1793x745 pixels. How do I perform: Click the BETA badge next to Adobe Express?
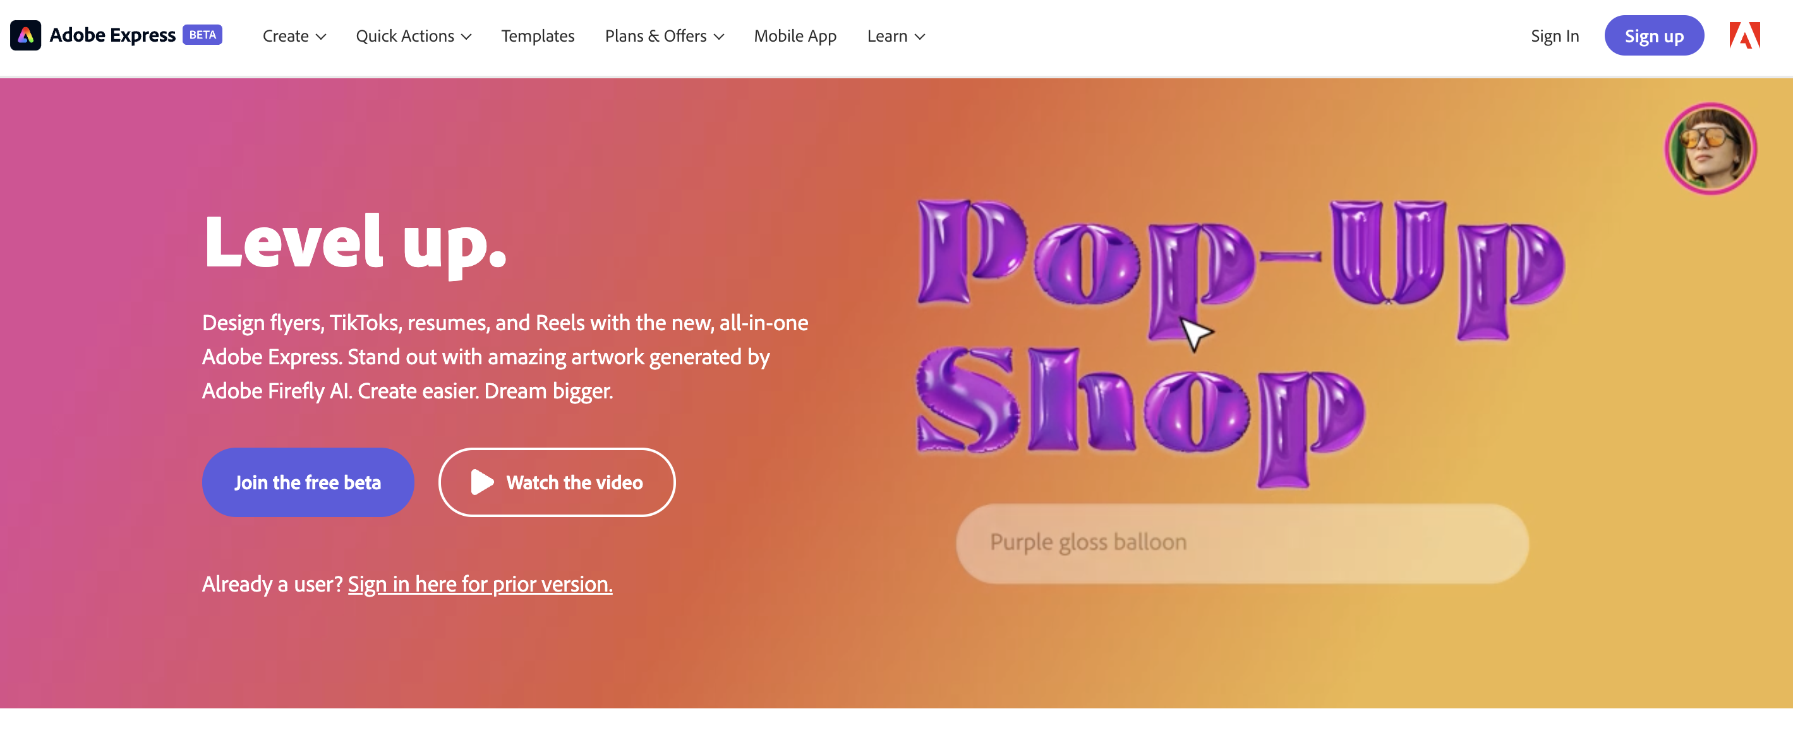203,35
